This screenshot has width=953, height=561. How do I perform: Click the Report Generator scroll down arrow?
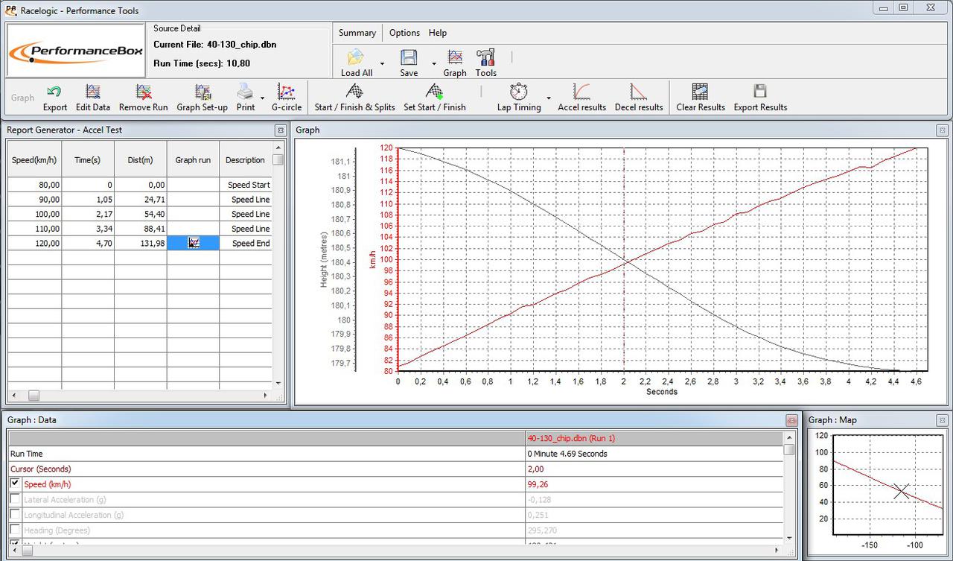[278, 384]
